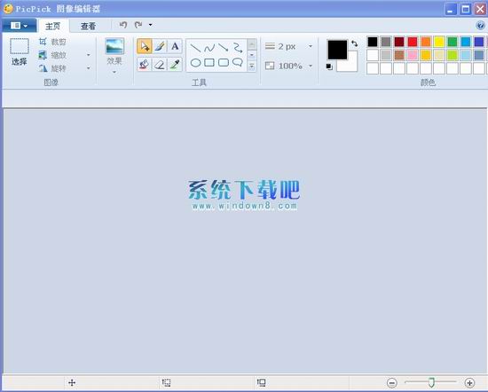488x392 pixels.
Task: Swap foreground and background colors
Action: click(355, 43)
